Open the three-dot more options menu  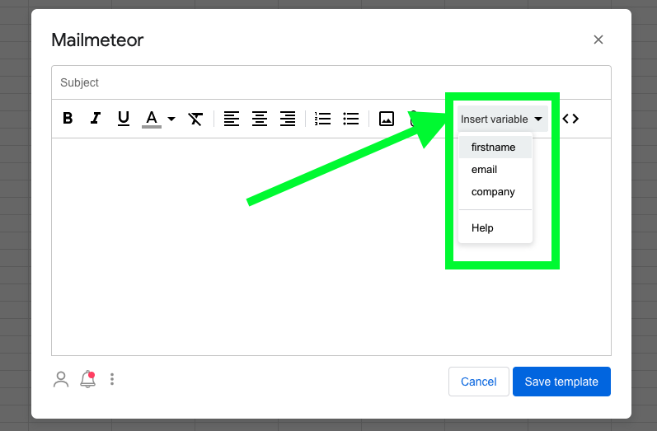pos(112,379)
